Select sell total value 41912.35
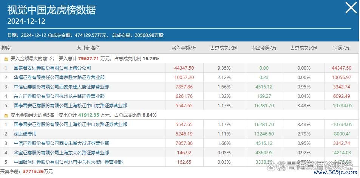This screenshot has height=178, width=360. coord(88,115)
